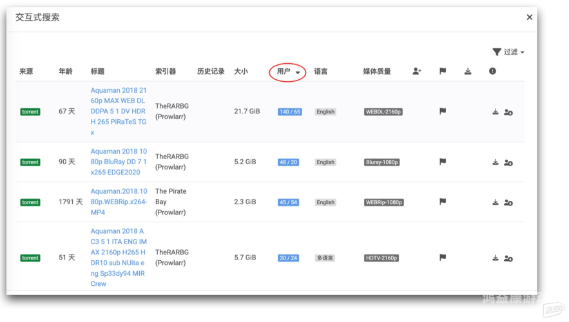Click the 140 / 65 peers badge
Image resolution: width=569 pixels, height=322 pixels.
point(289,112)
